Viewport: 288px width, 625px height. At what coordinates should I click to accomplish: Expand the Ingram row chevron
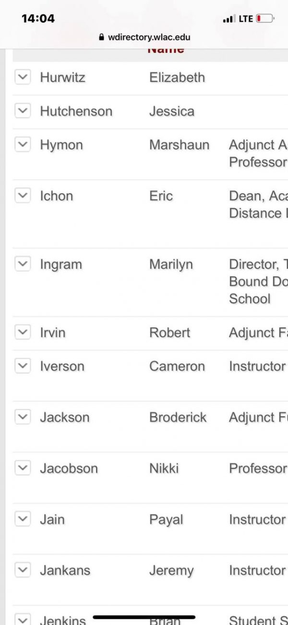click(23, 264)
